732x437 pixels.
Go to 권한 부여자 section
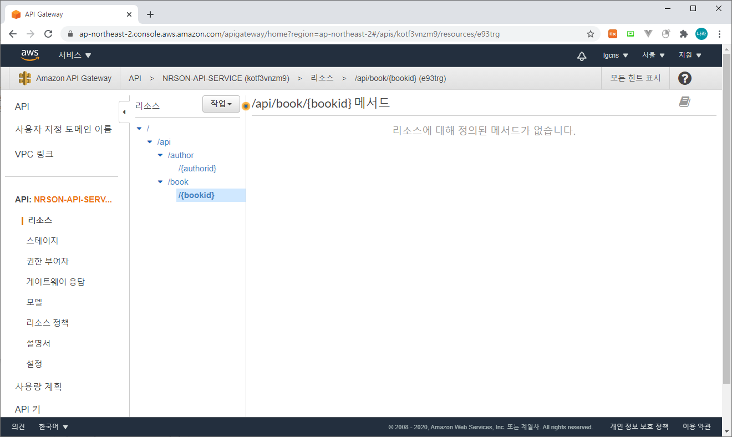pos(47,261)
